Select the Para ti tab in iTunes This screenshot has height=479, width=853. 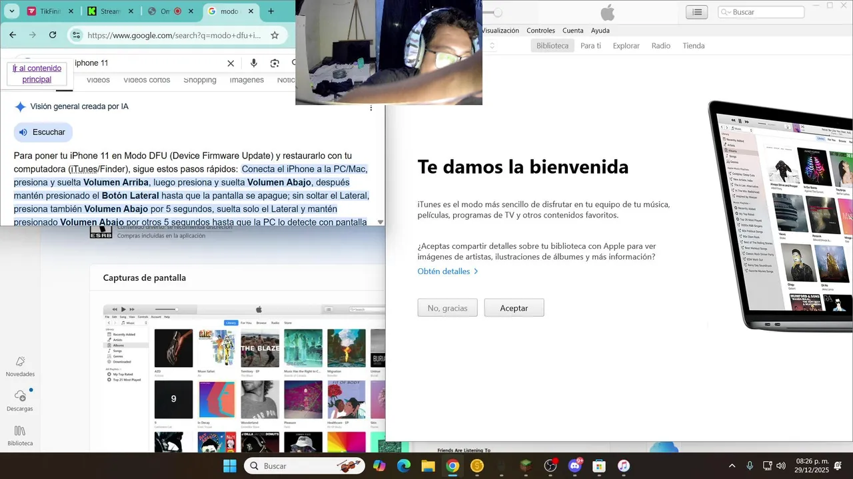click(x=590, y=46)
